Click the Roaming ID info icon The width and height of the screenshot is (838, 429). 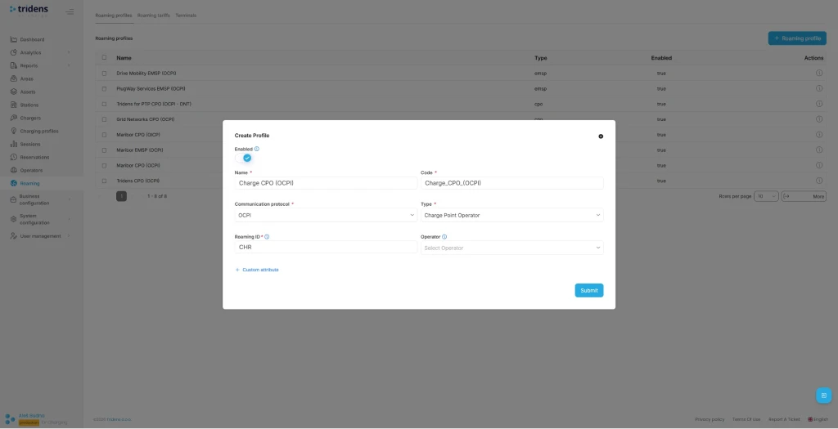267,237
